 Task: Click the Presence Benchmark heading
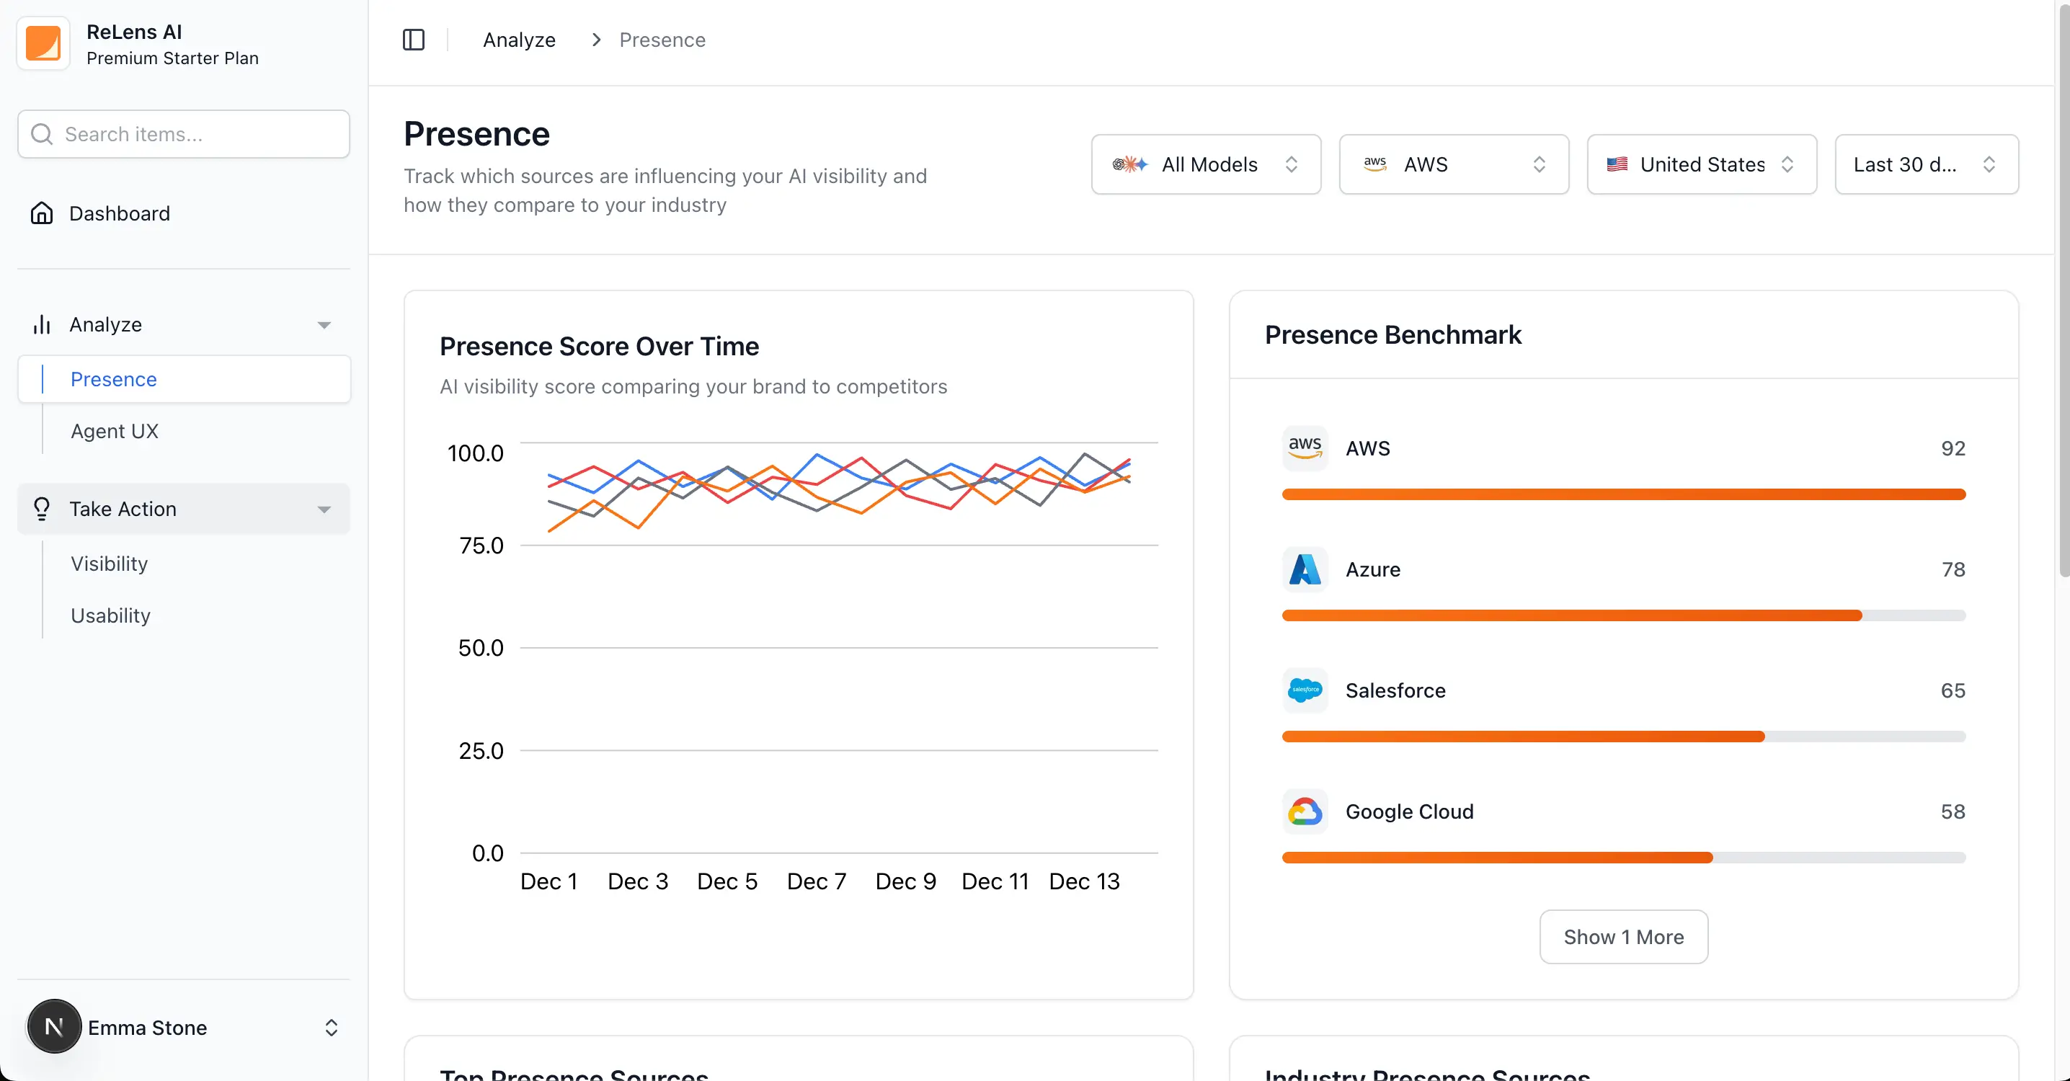[1392, 334]
